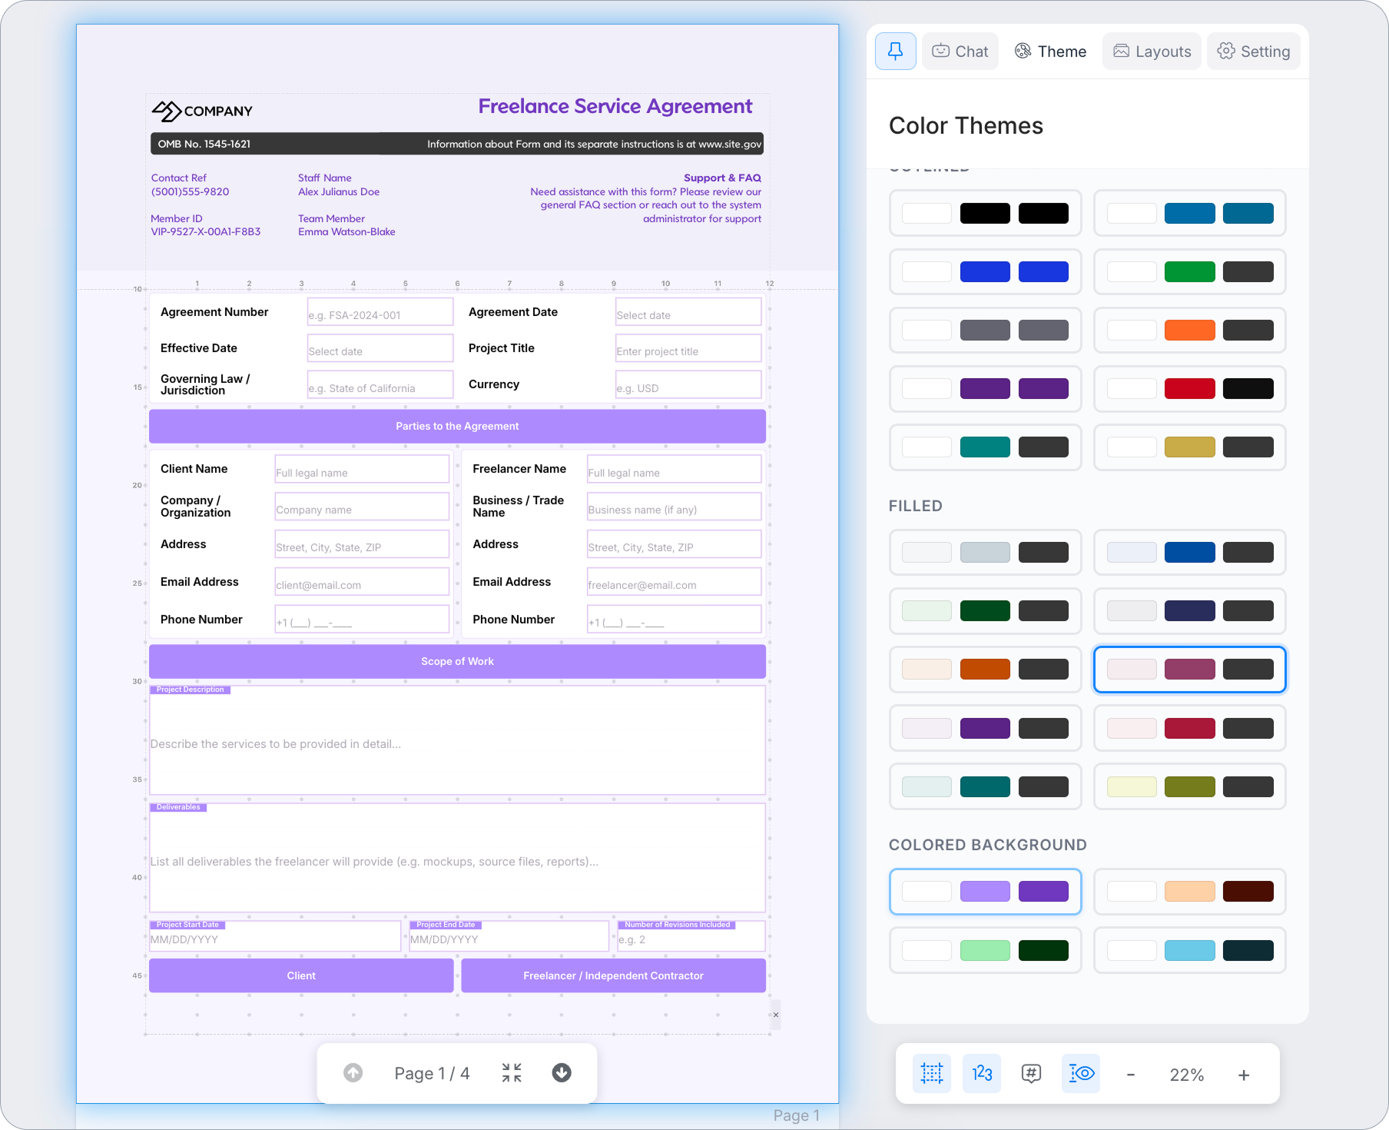Click the Deliverables text area
Screen dimensions: 1389x1130
(x=457, y=858)
